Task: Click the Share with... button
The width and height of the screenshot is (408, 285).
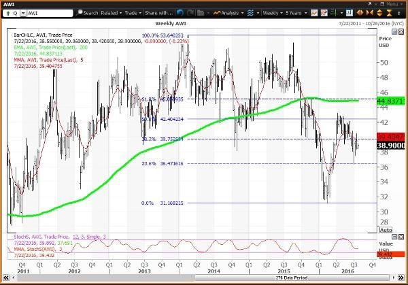Action: coord(158,13)
